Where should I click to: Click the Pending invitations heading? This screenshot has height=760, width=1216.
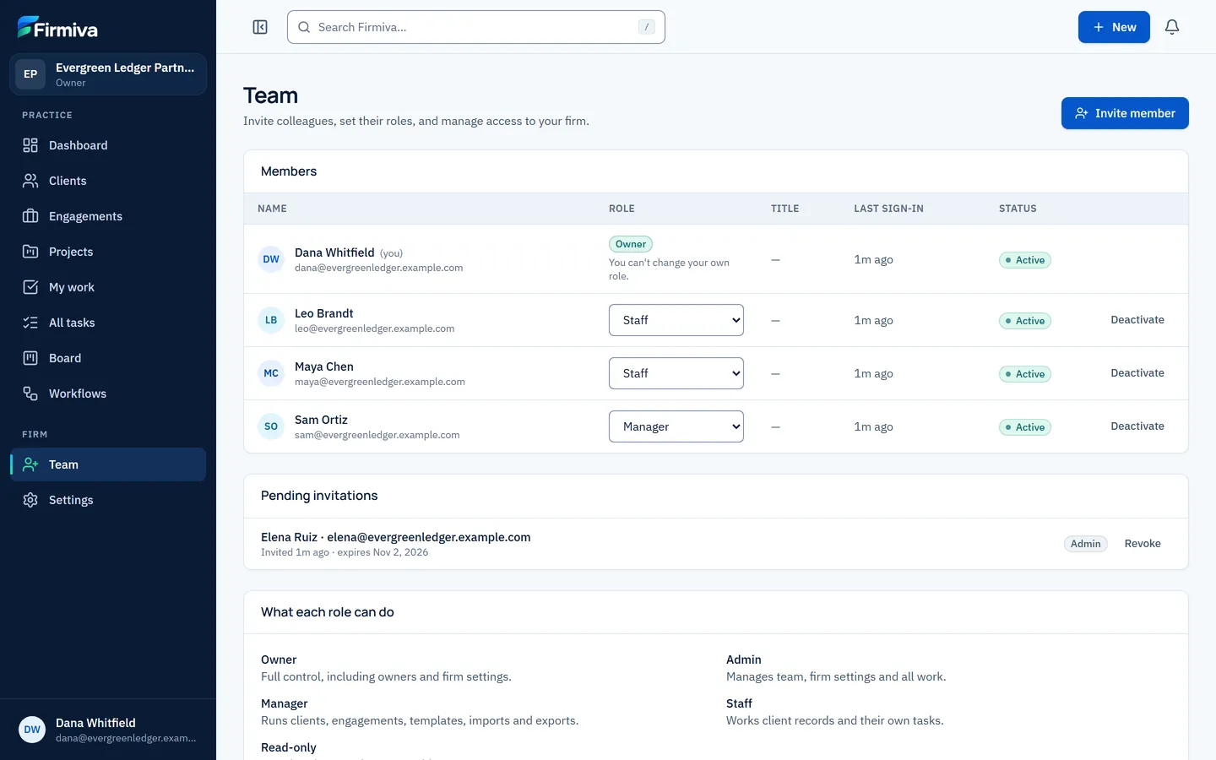click(319, 496)
